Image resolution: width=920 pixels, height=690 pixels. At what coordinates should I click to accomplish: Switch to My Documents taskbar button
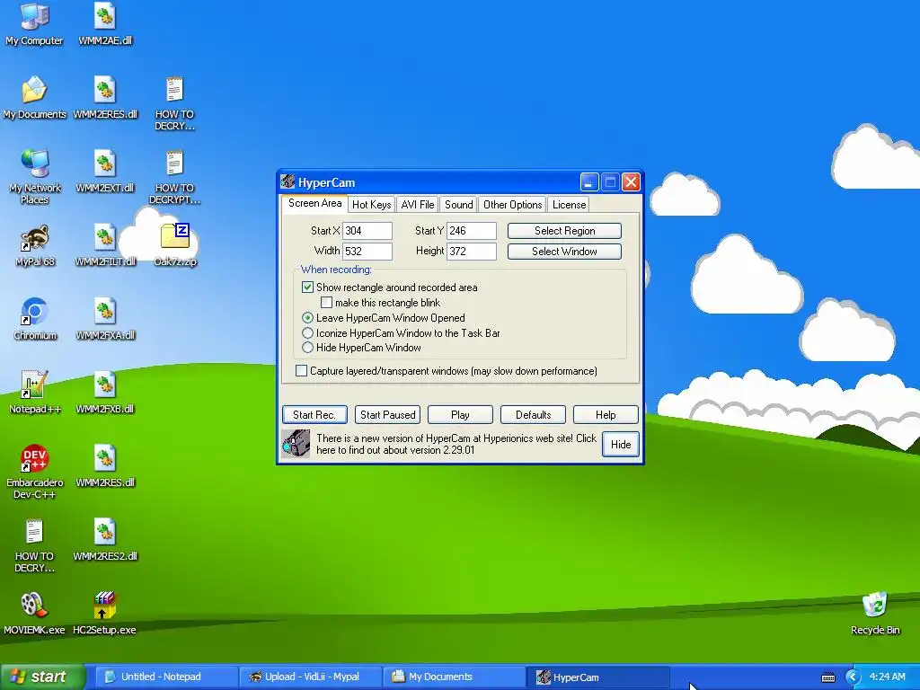click(455, 677)
